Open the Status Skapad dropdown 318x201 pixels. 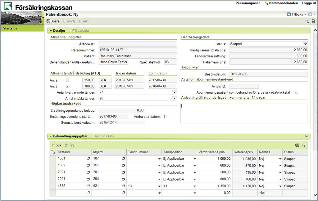click(x=305, y=44)
